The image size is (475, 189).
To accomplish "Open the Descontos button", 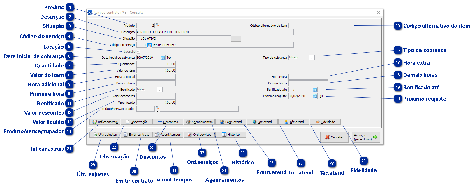I will (168, 122).
